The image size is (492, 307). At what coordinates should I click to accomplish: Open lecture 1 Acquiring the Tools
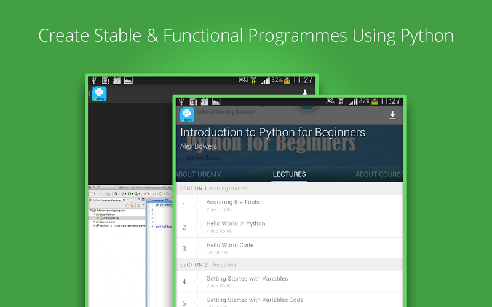pos(289,205)
